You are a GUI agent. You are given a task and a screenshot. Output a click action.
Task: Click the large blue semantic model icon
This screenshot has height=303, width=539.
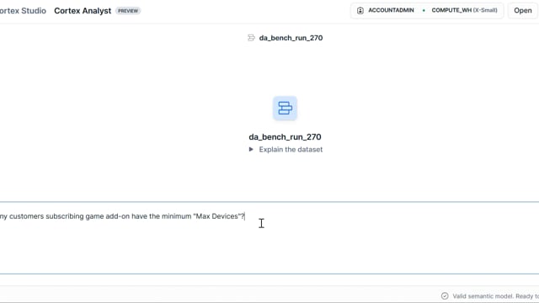(x=285, y=109)
